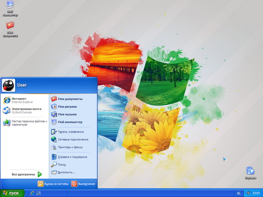Open Электронная почта Outlook Express
This screenshot has width=263, height=197.
tap(24, 110)
